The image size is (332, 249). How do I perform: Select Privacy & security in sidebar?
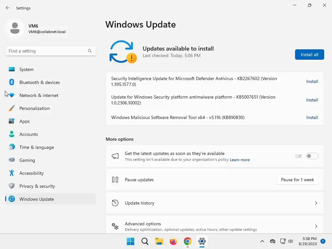tap(51, 186)
